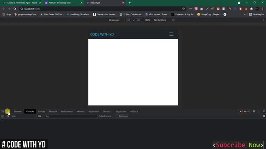
Task: Open the Chrome profile avatar
Action: pos(257,9)
